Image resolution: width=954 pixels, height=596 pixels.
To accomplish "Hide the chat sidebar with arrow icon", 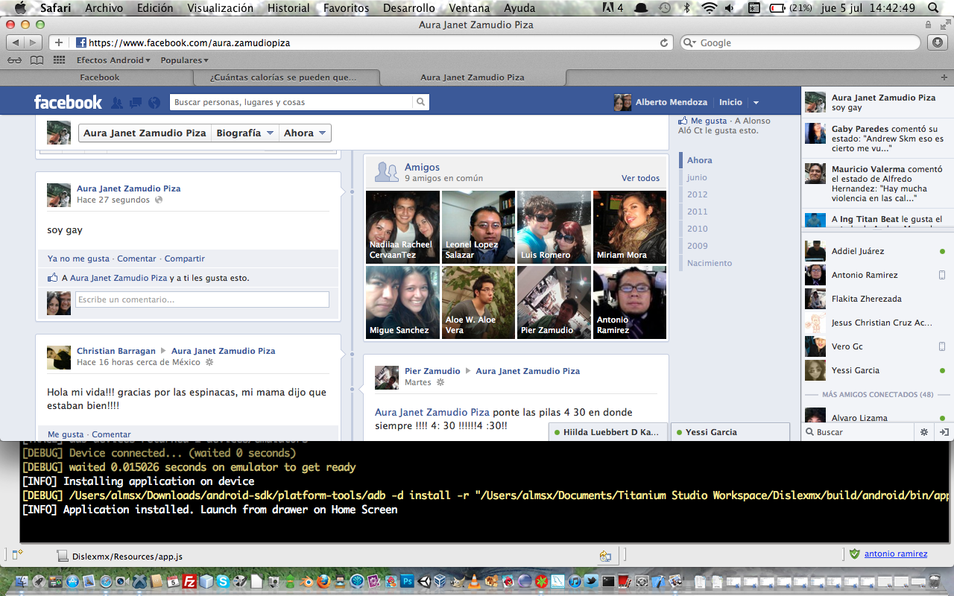I will point(944,432).
